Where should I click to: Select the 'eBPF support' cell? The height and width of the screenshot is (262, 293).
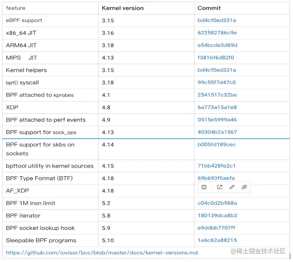(x=50, y=20)
